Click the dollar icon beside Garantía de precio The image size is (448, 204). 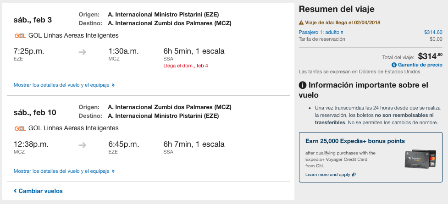click(394, 65)
